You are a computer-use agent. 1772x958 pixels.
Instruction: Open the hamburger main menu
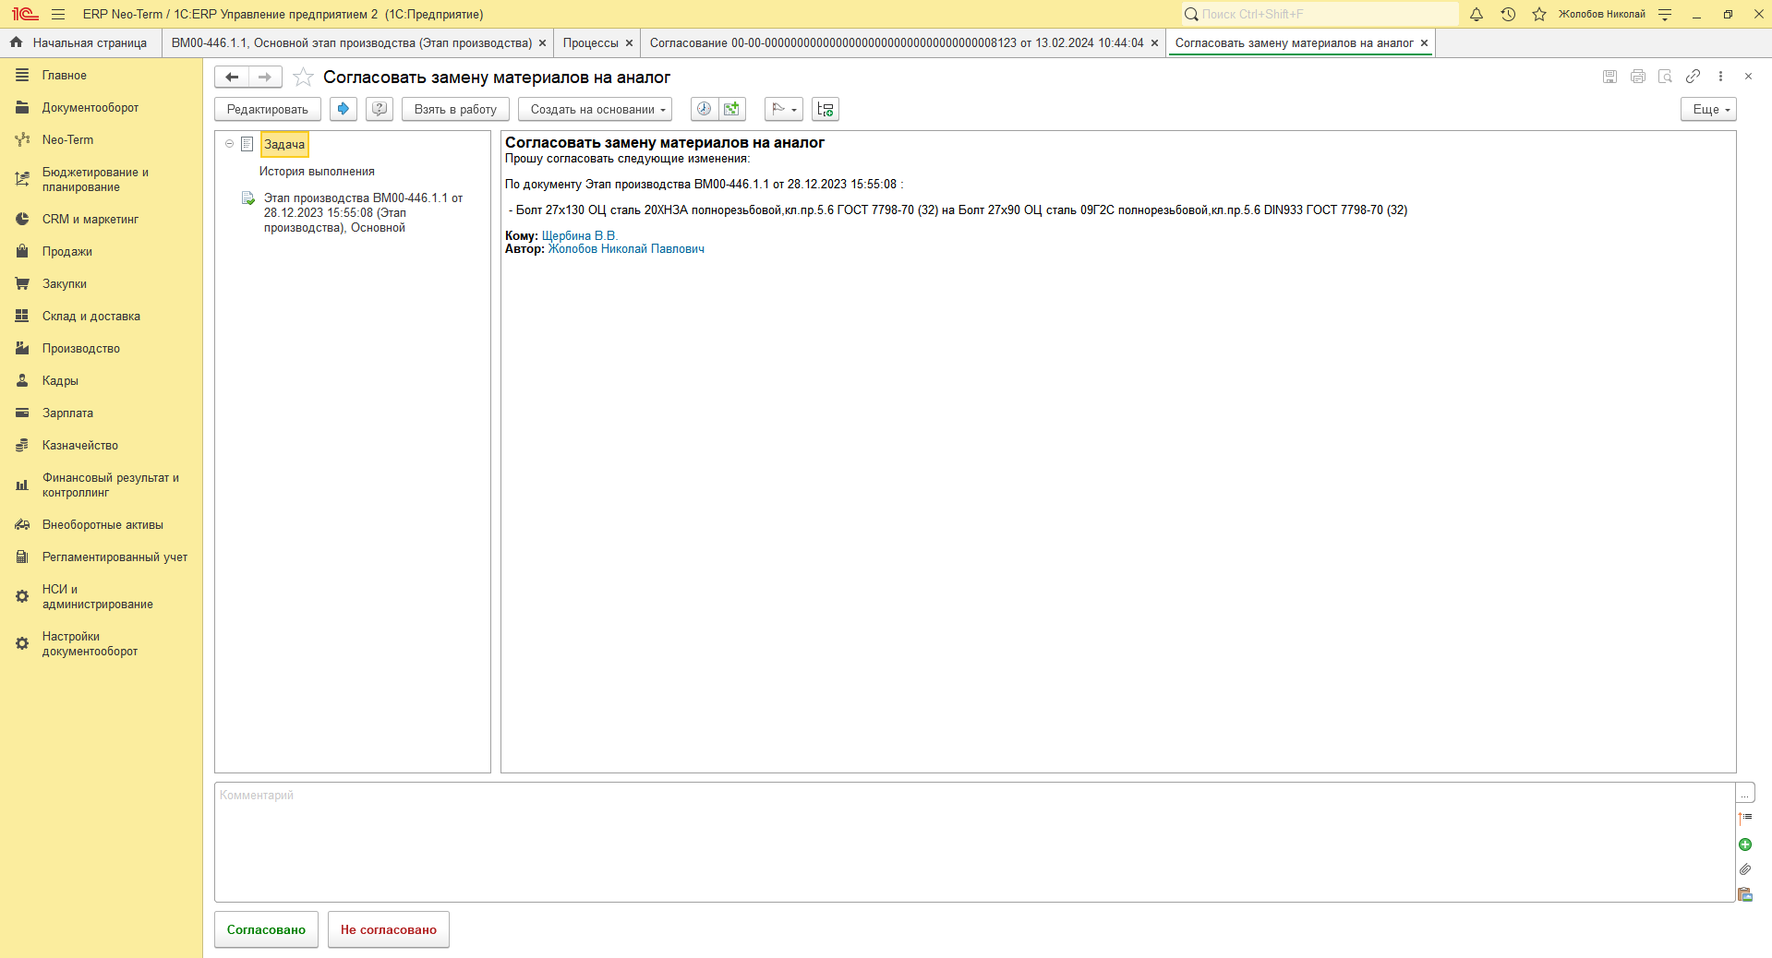pos(58,14)
